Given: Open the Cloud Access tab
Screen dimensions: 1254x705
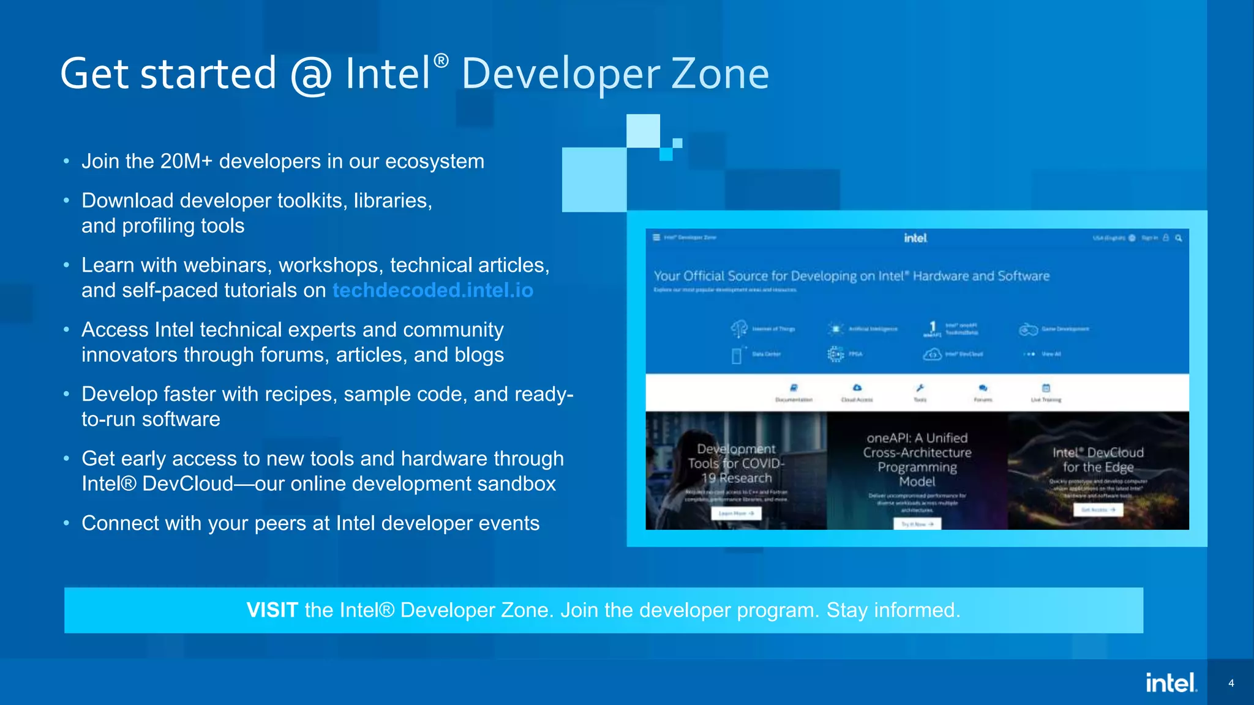Looking at the screenshot, I should (857, 392).
